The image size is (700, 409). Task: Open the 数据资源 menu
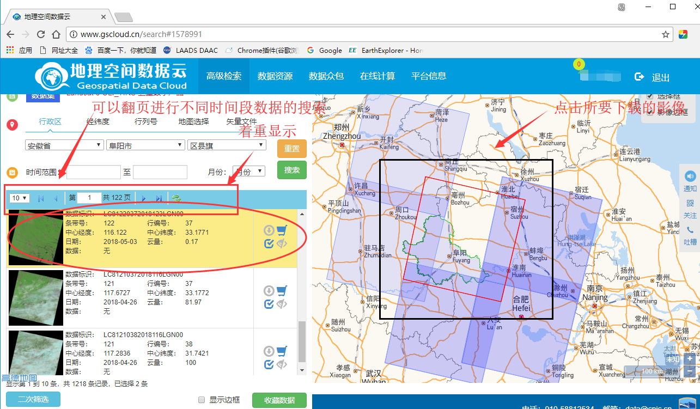(x=275, y=76)
